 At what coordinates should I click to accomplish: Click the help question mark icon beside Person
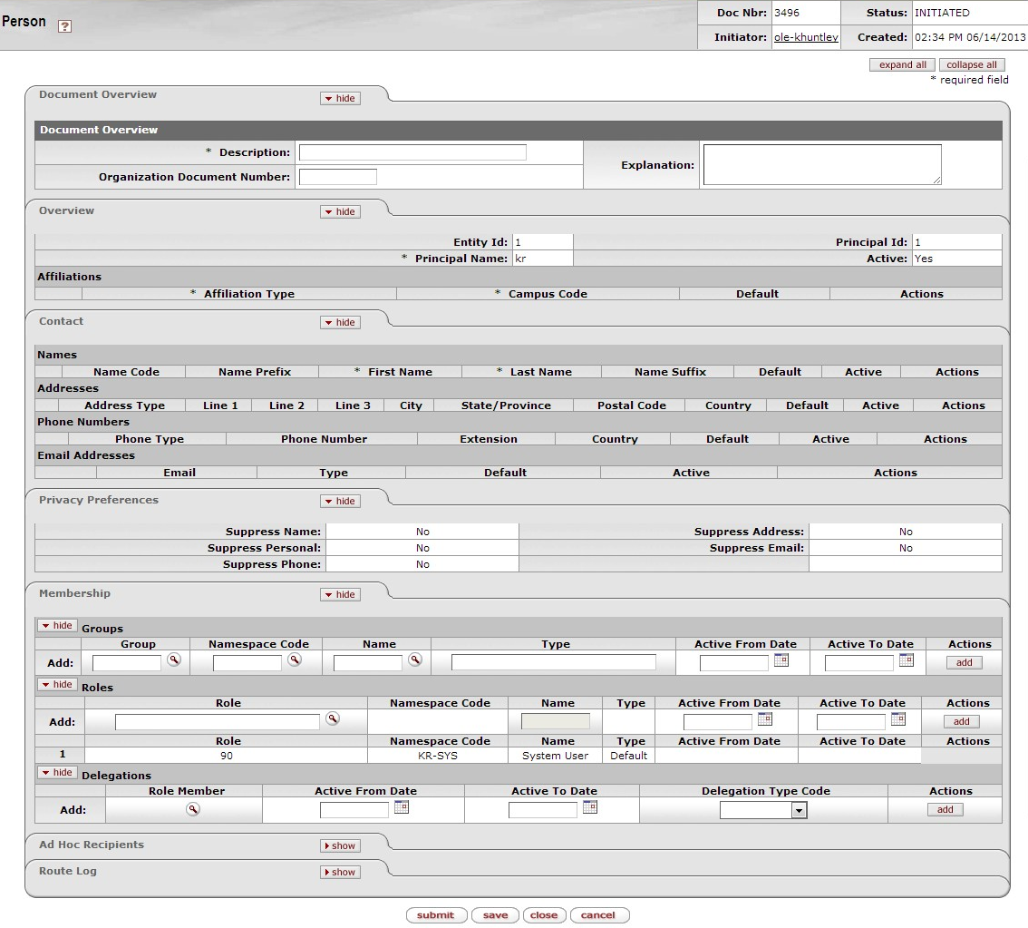coord(64,27)
